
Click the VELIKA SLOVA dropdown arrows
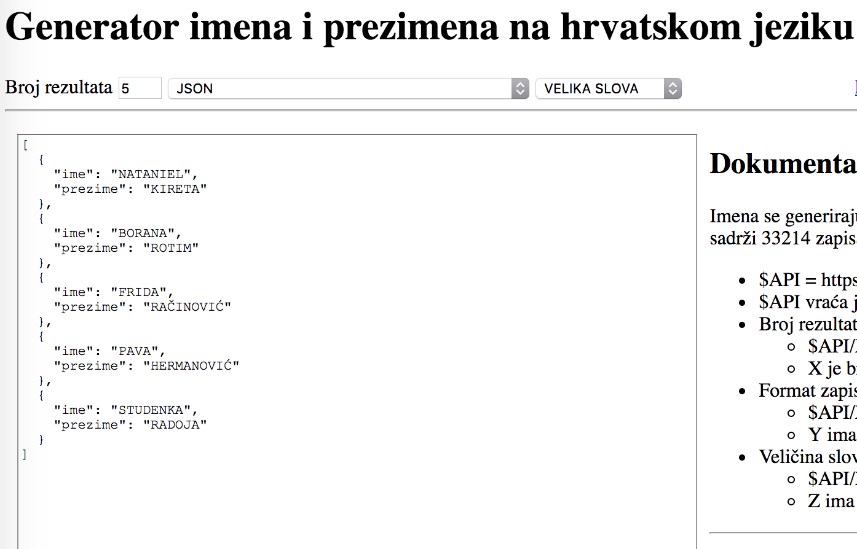[x=673, y=88]
